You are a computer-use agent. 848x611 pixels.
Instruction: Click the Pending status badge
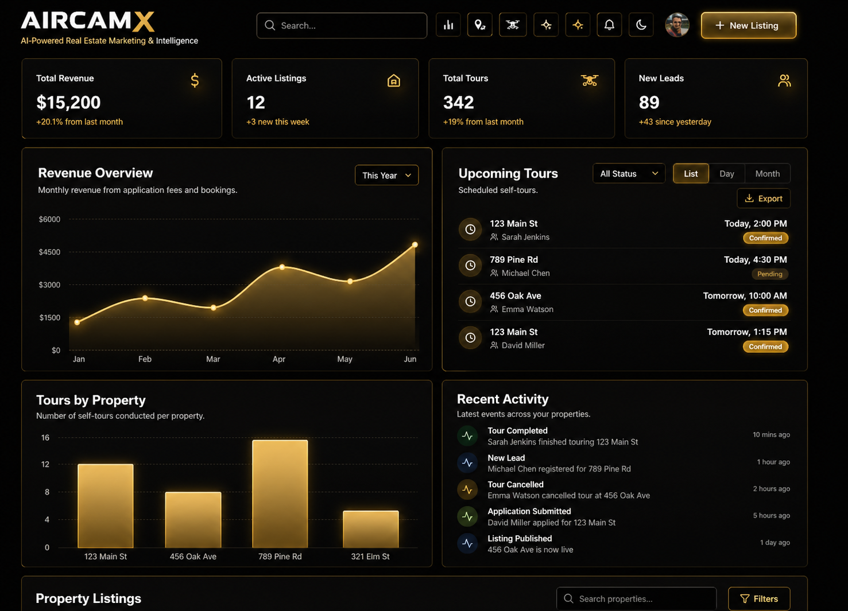point(769,274)
